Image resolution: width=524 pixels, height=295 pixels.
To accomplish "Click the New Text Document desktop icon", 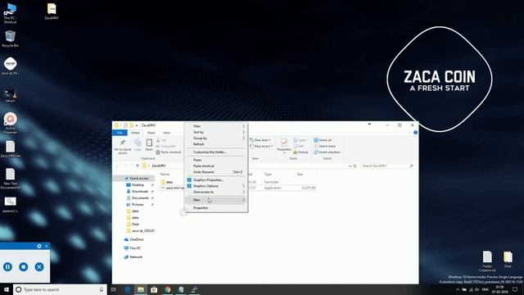I will coord(10,179).
